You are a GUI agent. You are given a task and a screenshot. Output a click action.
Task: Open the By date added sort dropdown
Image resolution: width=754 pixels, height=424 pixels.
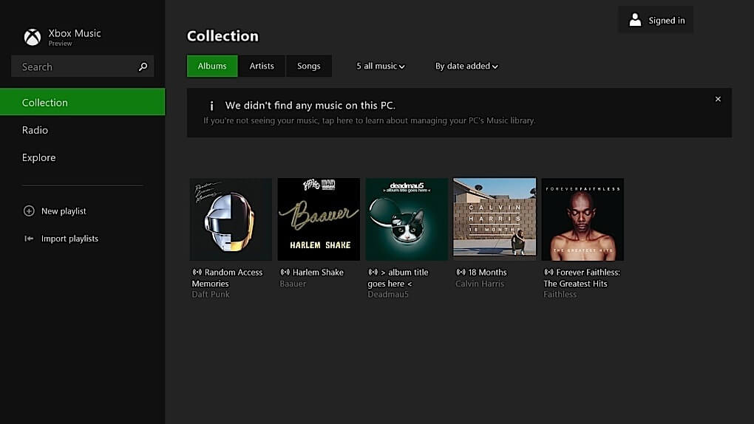click(x=466, y=66)
